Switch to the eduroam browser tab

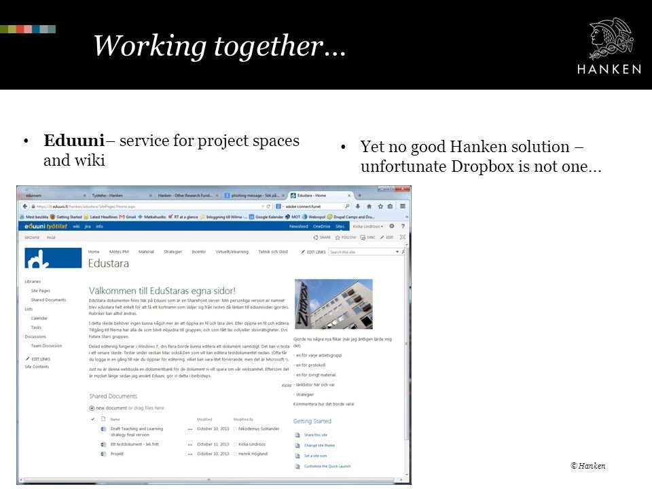coord(54,195)
